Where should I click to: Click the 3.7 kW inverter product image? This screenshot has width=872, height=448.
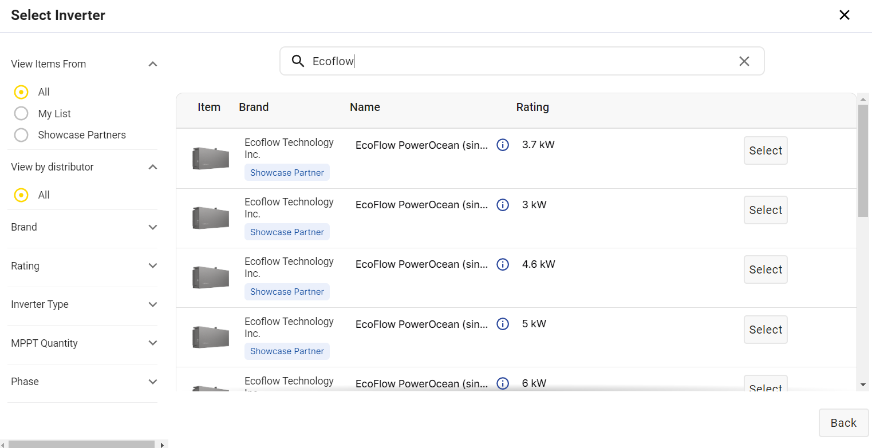click(x=211, y=158)
